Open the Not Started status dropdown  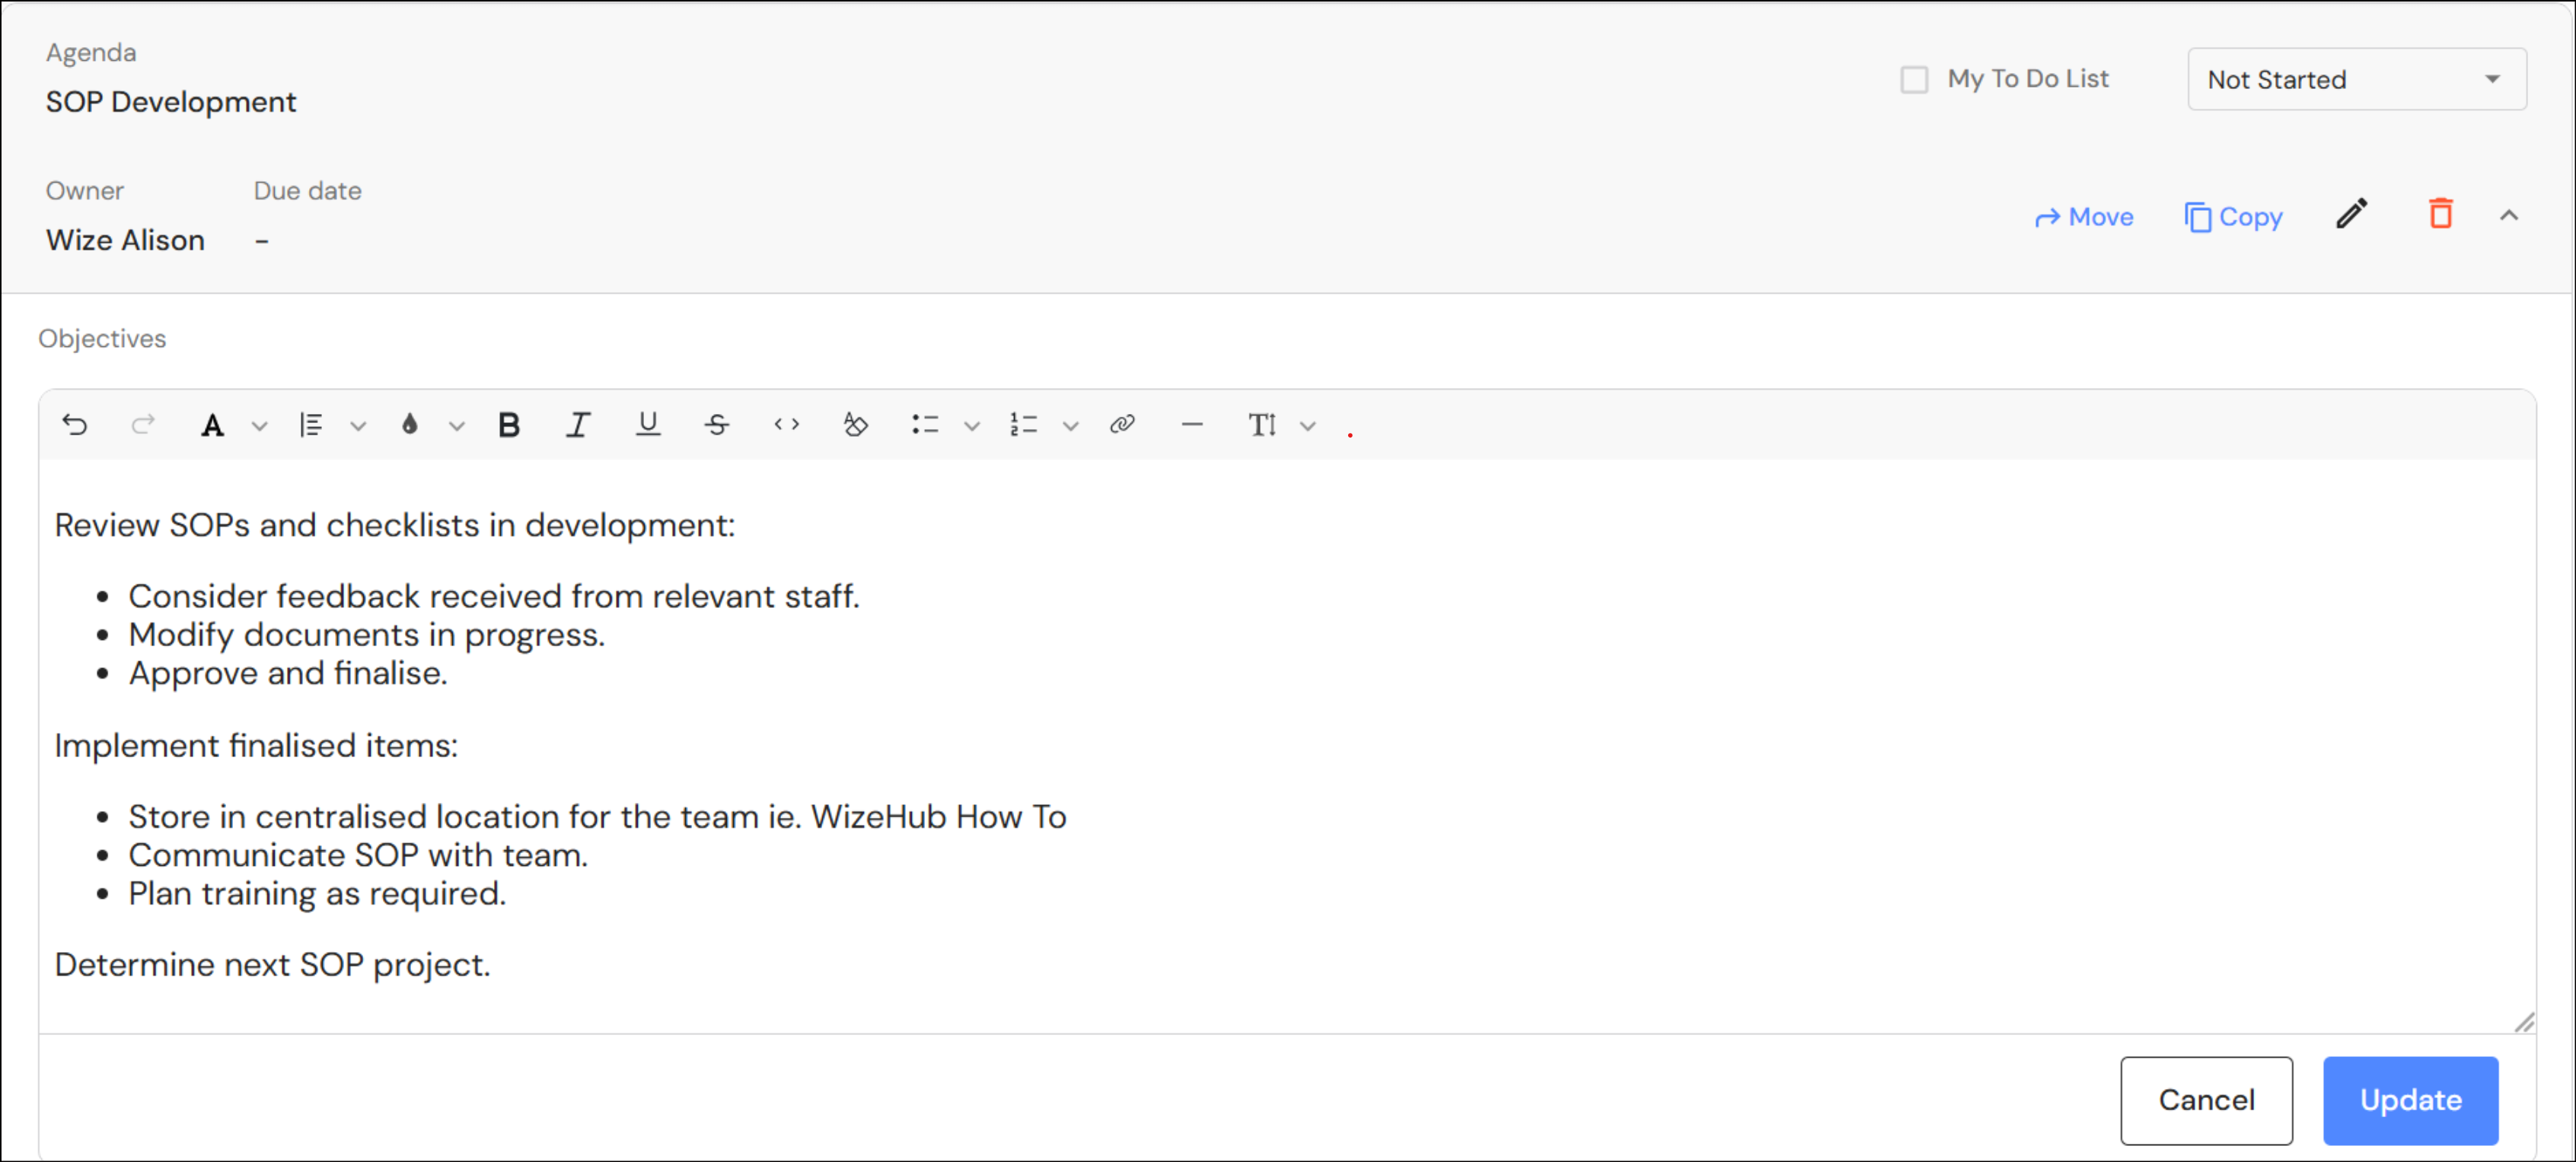2355,80
